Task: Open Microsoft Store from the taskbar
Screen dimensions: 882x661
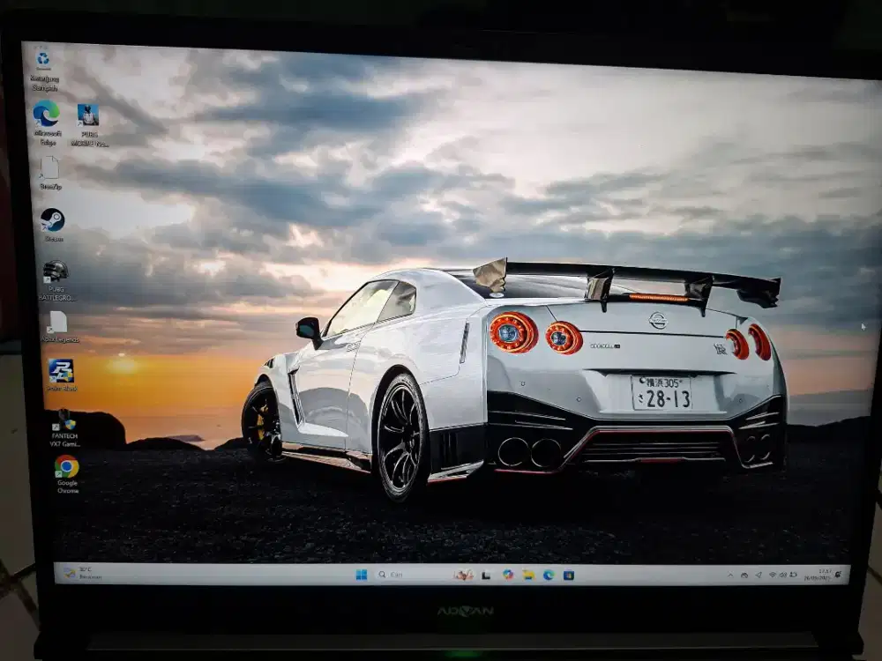Action: pos(568,573)
